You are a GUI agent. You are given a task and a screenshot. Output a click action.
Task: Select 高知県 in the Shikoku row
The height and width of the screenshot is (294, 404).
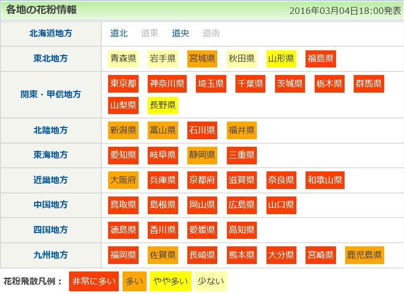click(242, 230)
